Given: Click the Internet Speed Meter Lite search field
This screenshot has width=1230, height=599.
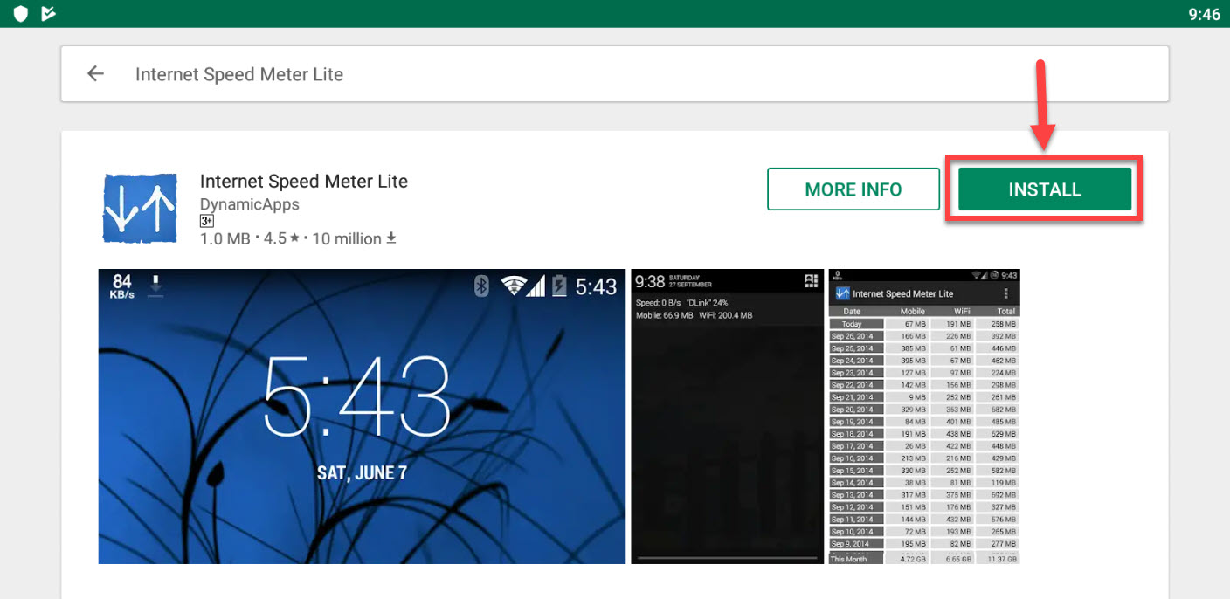Looking at the screenshot, I should coord(615,74).
